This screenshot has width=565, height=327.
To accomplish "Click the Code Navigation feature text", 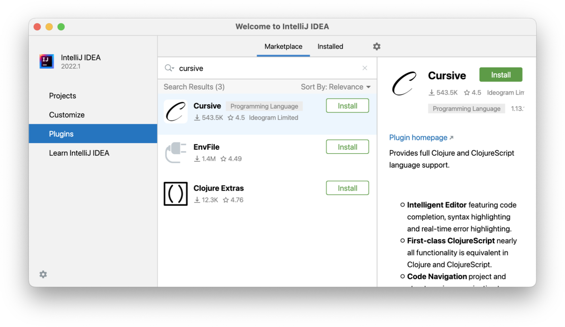I will (x=437, y=276).
